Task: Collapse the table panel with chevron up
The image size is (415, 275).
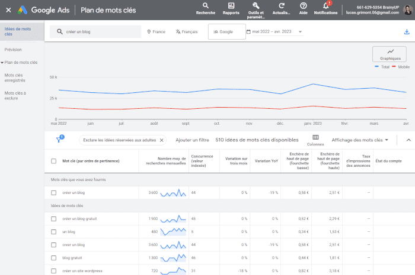Action: click(x=408, y=140)
